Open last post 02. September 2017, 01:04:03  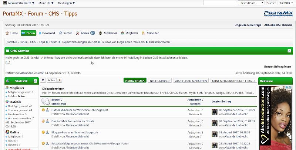[x=237, y=121]
